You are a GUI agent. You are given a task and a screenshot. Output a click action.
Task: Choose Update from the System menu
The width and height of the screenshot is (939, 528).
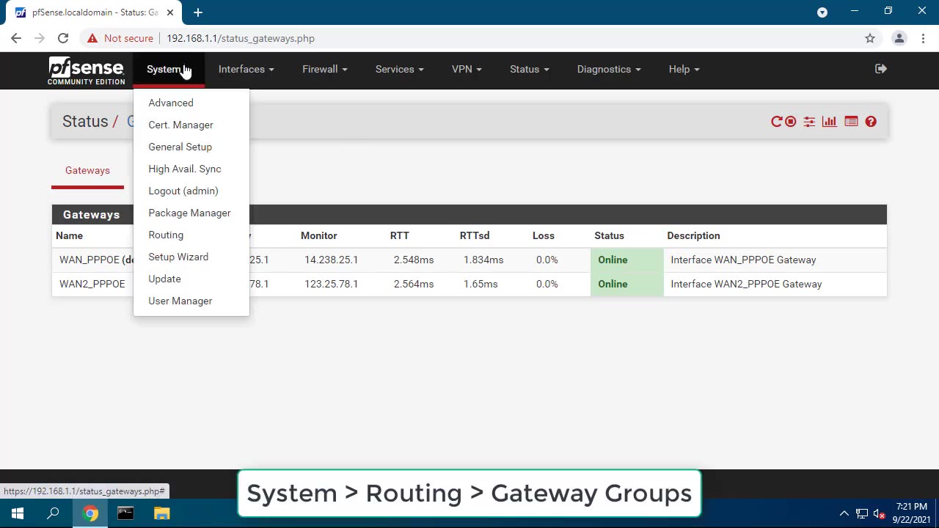click(x=164, y=279)
